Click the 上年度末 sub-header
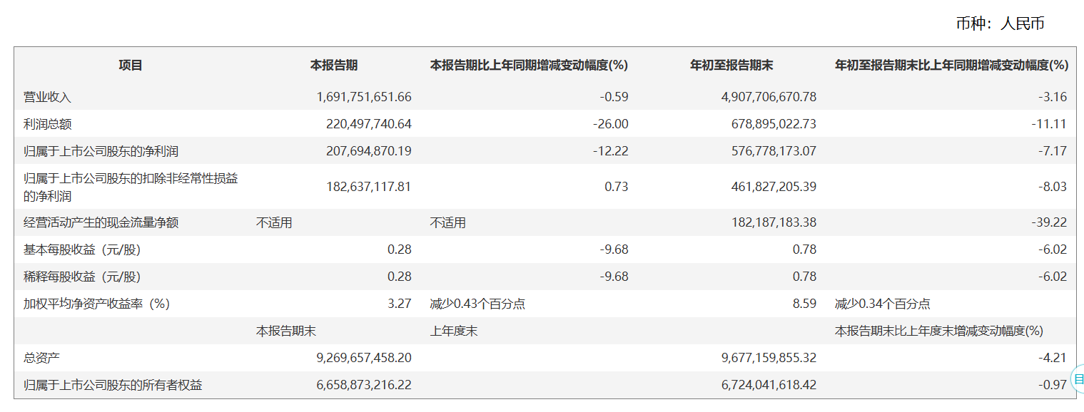 (453, 331)
